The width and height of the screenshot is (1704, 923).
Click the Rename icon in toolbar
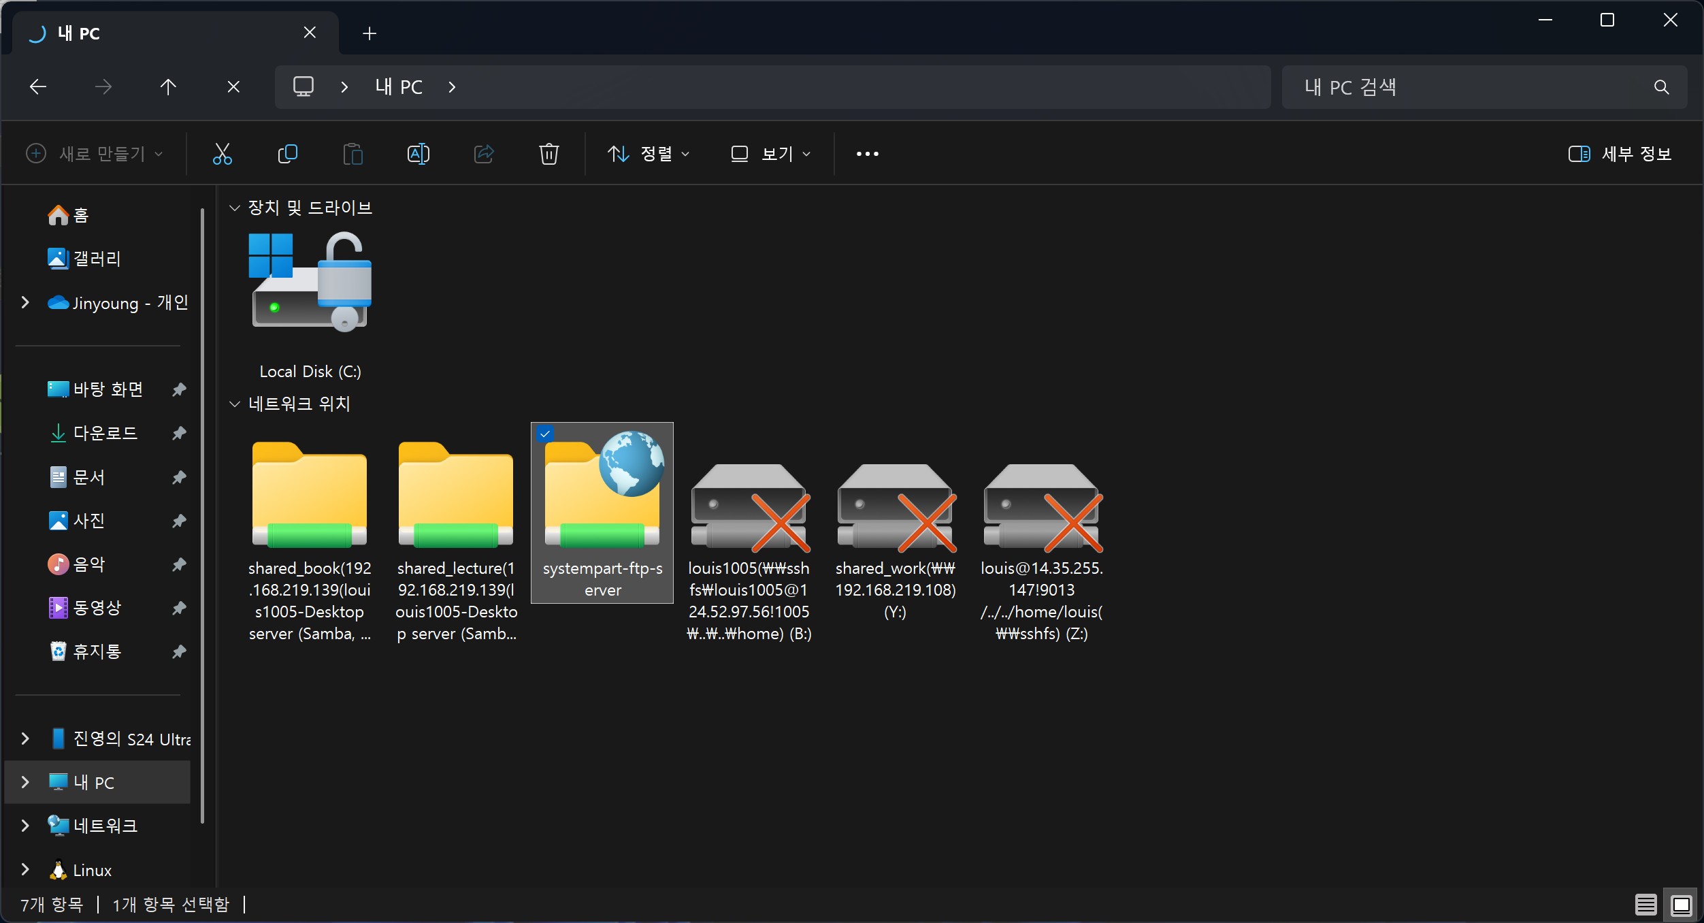coord(418,154)
